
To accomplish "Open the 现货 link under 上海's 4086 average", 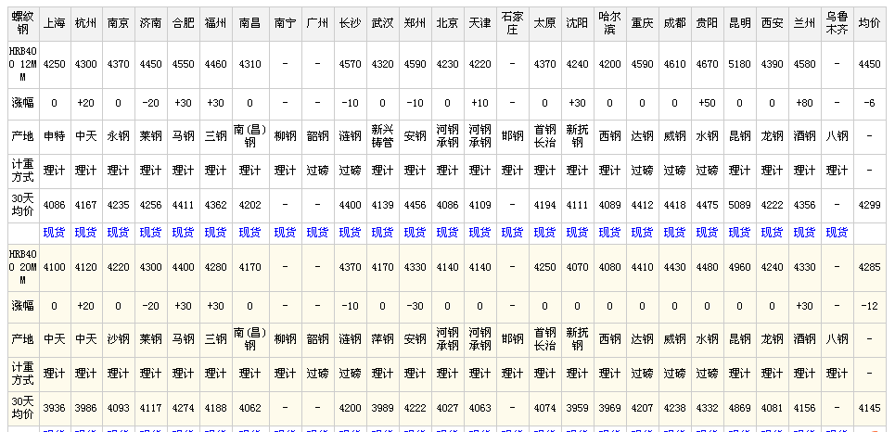I will tap(54, 233).
